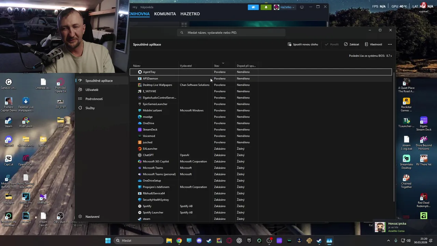Open Steam desktop shortcut
Screen dimensions: 437x246
[x=9, y=122]
